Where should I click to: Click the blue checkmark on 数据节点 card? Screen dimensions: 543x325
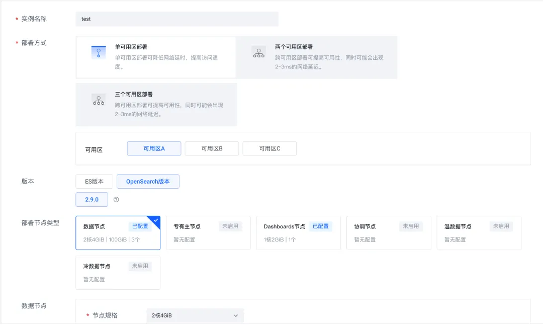(x=156, y=220)
